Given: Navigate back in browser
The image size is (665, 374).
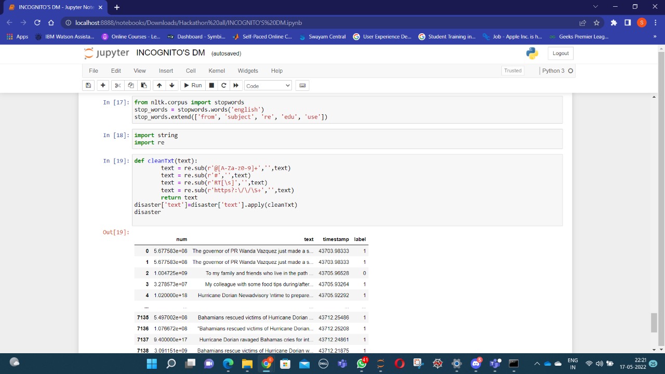Looking at the screenshot, I should (x=9, y=22).
